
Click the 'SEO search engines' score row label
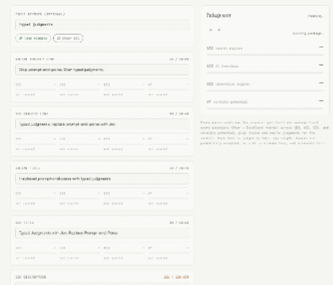pyautogui.click(x=225, y=48)
